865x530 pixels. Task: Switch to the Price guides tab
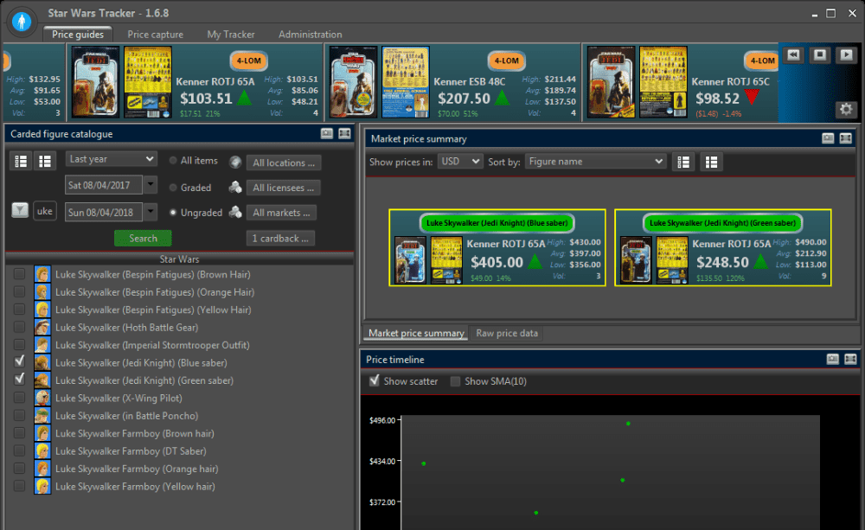[x=78, y=35]
